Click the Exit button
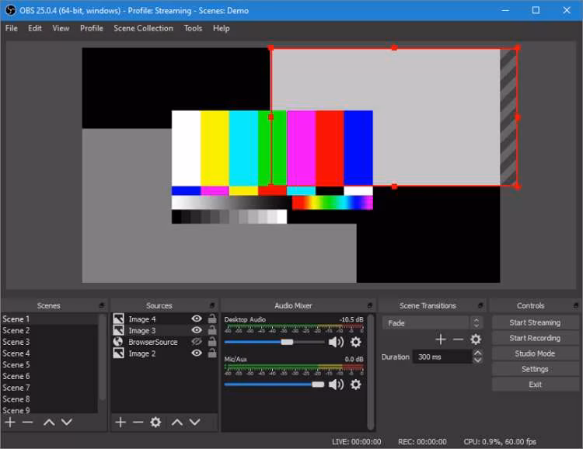The width and height of the screenshot is (583, 449). 535,385
